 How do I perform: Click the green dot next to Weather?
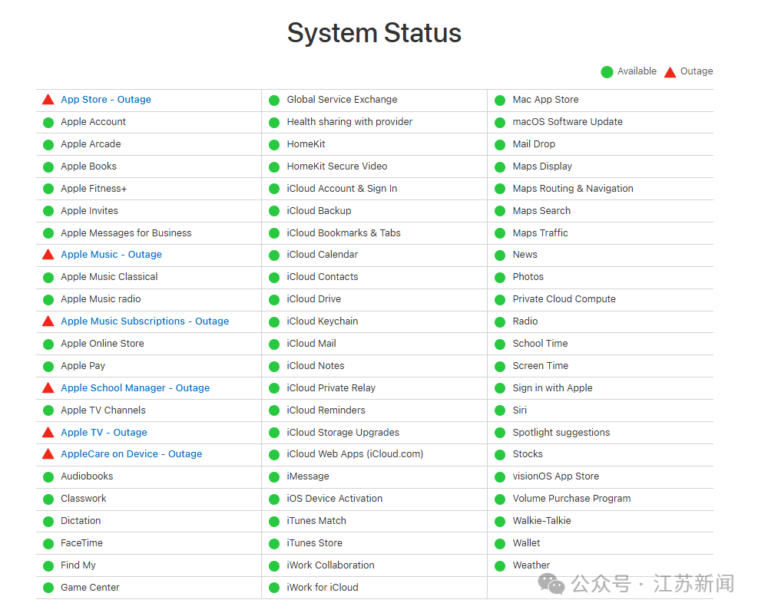[500, 566]
